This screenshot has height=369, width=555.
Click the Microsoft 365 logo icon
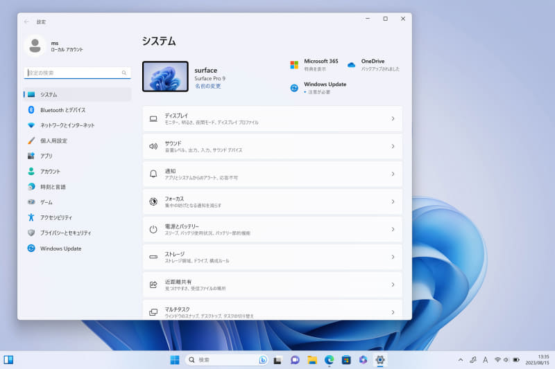tap(294, 65)
